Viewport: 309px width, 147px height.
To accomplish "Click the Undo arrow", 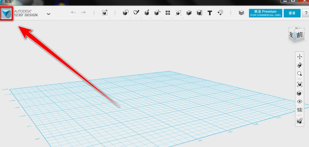I will (73, 13).
